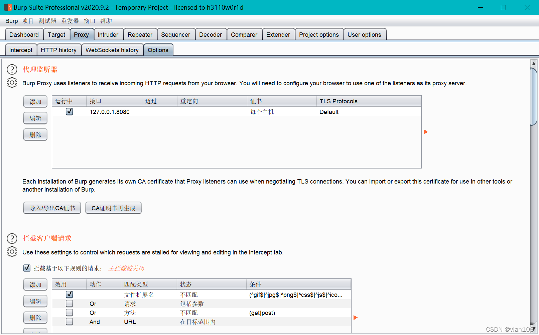Click 编辑 button for proxy listeners

[x=35, y=118]
